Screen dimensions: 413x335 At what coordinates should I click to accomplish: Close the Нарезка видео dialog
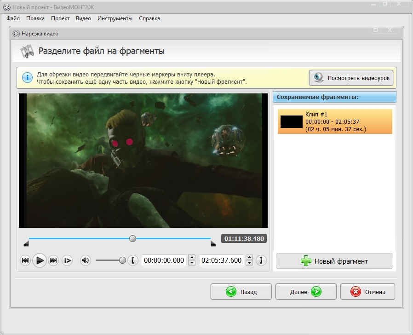click(390, 30)
